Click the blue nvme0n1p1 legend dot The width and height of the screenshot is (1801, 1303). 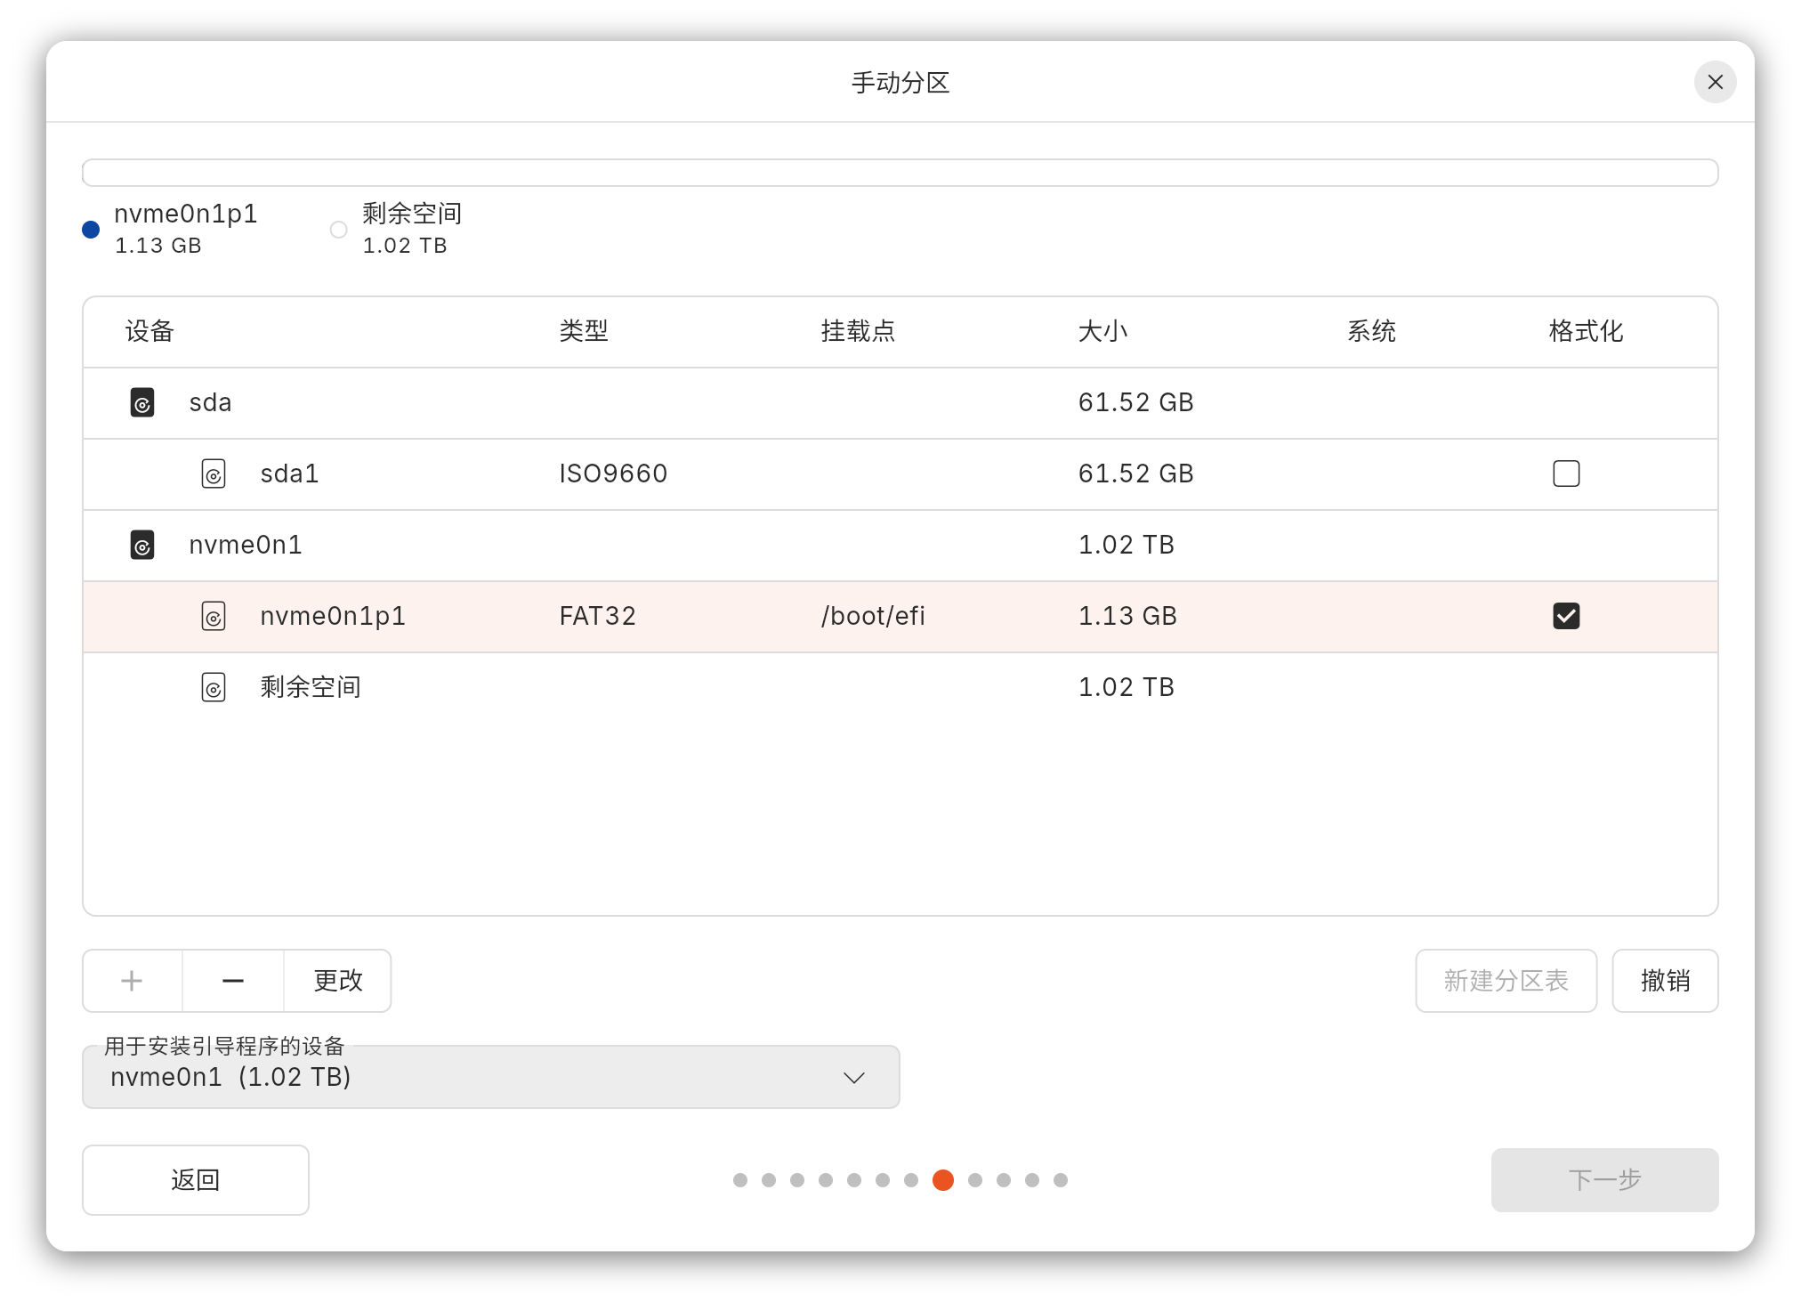(91, 230)
